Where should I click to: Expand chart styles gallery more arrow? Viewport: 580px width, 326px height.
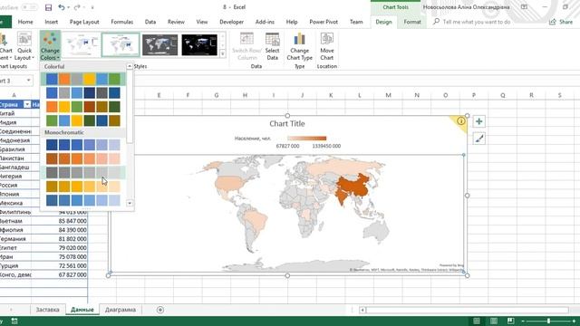pos(223,54)
